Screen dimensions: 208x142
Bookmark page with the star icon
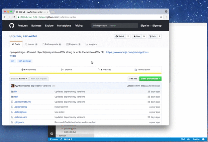161,17
